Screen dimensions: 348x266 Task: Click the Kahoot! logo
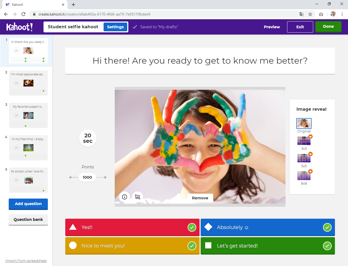coord(20,27)
